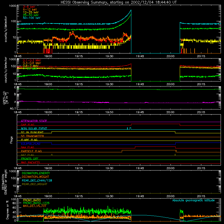Click the GAP_FLAG label

(27, 125)
